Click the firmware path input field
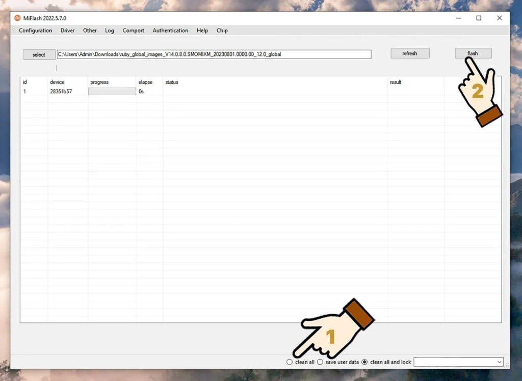This screenshot has width=522, height=381. click(214, 54)
